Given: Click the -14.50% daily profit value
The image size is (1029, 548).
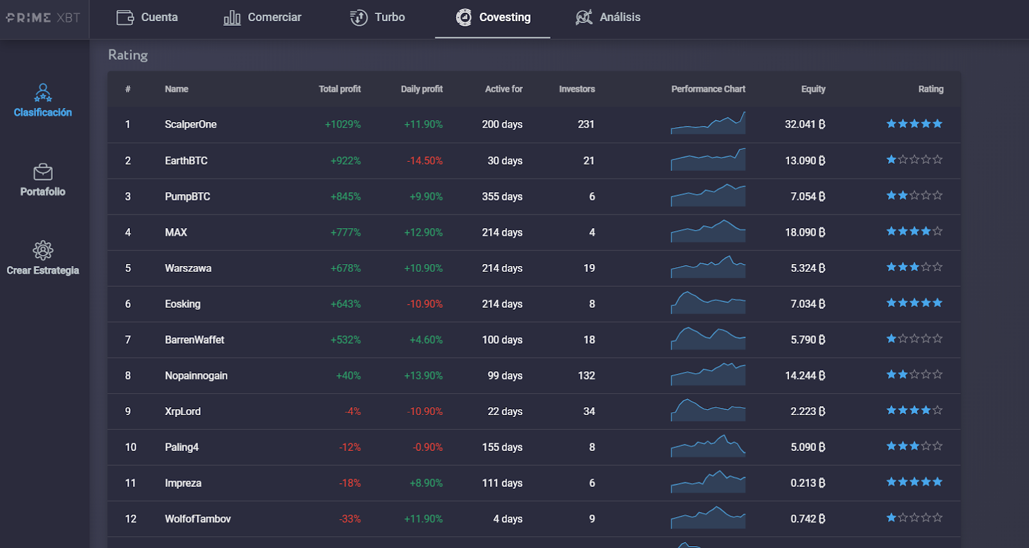Looking at the screenshot, I should coord(424,161).
